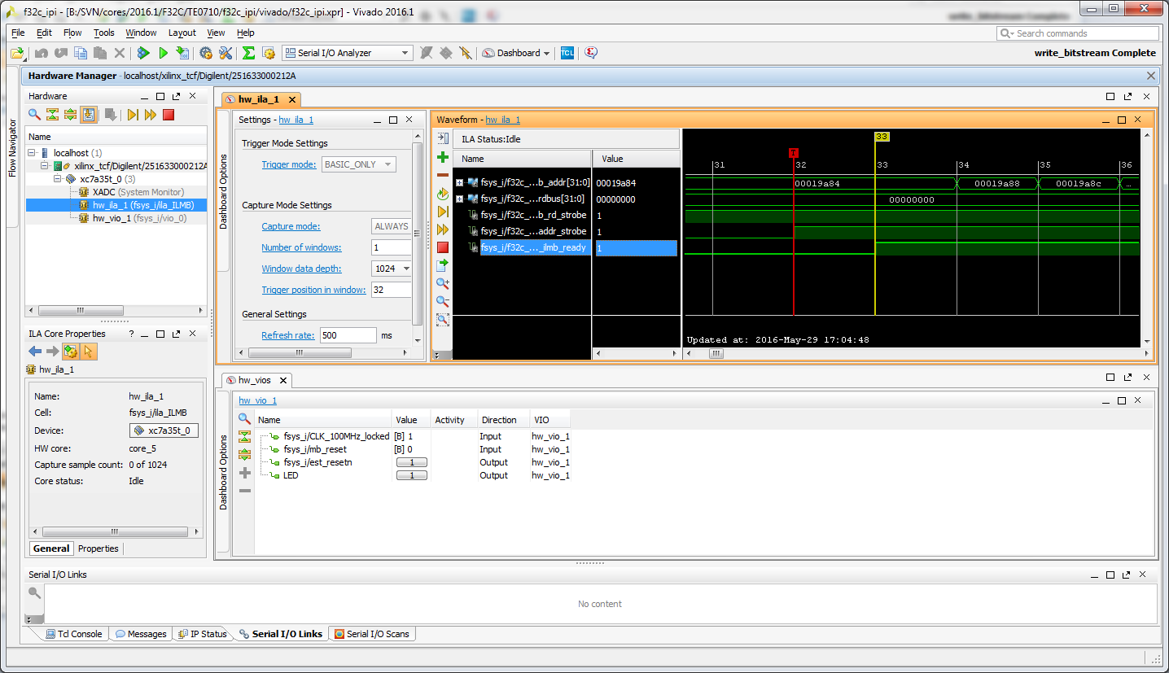Viewport: 1169px width, 673px height.
Task: Click export ILA data icon in waveform toolbar
Action: (x=443, y=265)
